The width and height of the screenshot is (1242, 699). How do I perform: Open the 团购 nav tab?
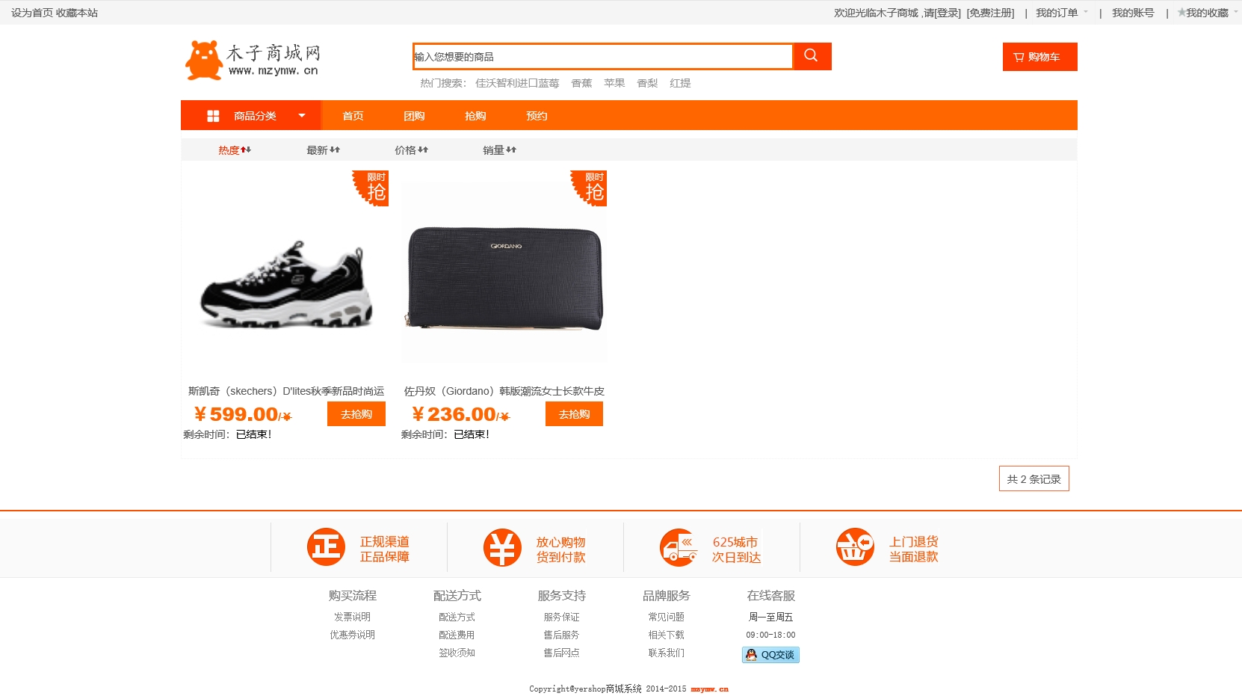point(414,116)
